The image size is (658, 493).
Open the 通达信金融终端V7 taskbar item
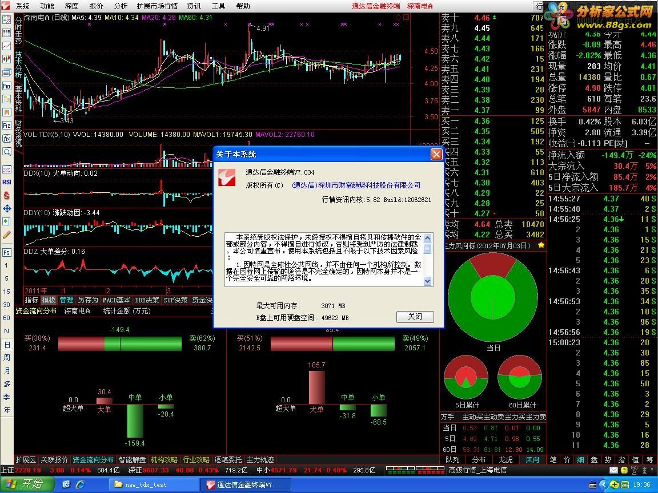click(246, 484)
